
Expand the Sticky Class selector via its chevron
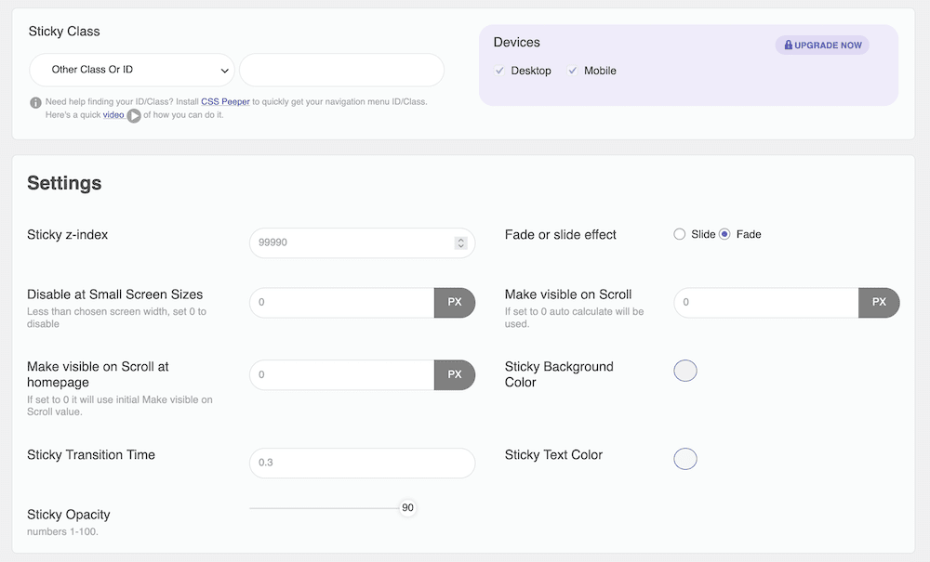[224, 70]
